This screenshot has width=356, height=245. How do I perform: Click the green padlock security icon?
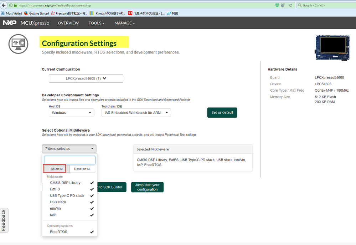15,5
